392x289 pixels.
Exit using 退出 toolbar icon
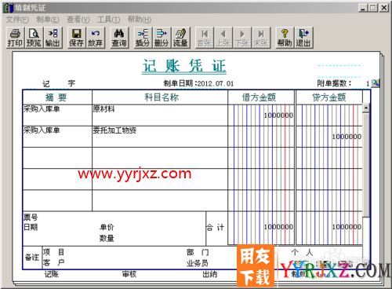tap(303, 38)
